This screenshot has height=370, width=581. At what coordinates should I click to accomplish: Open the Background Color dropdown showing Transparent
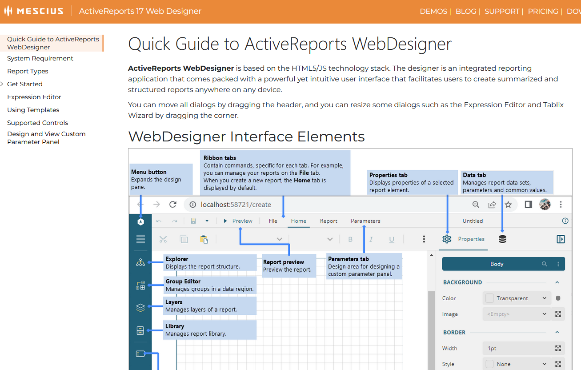[x=517, y=298]
